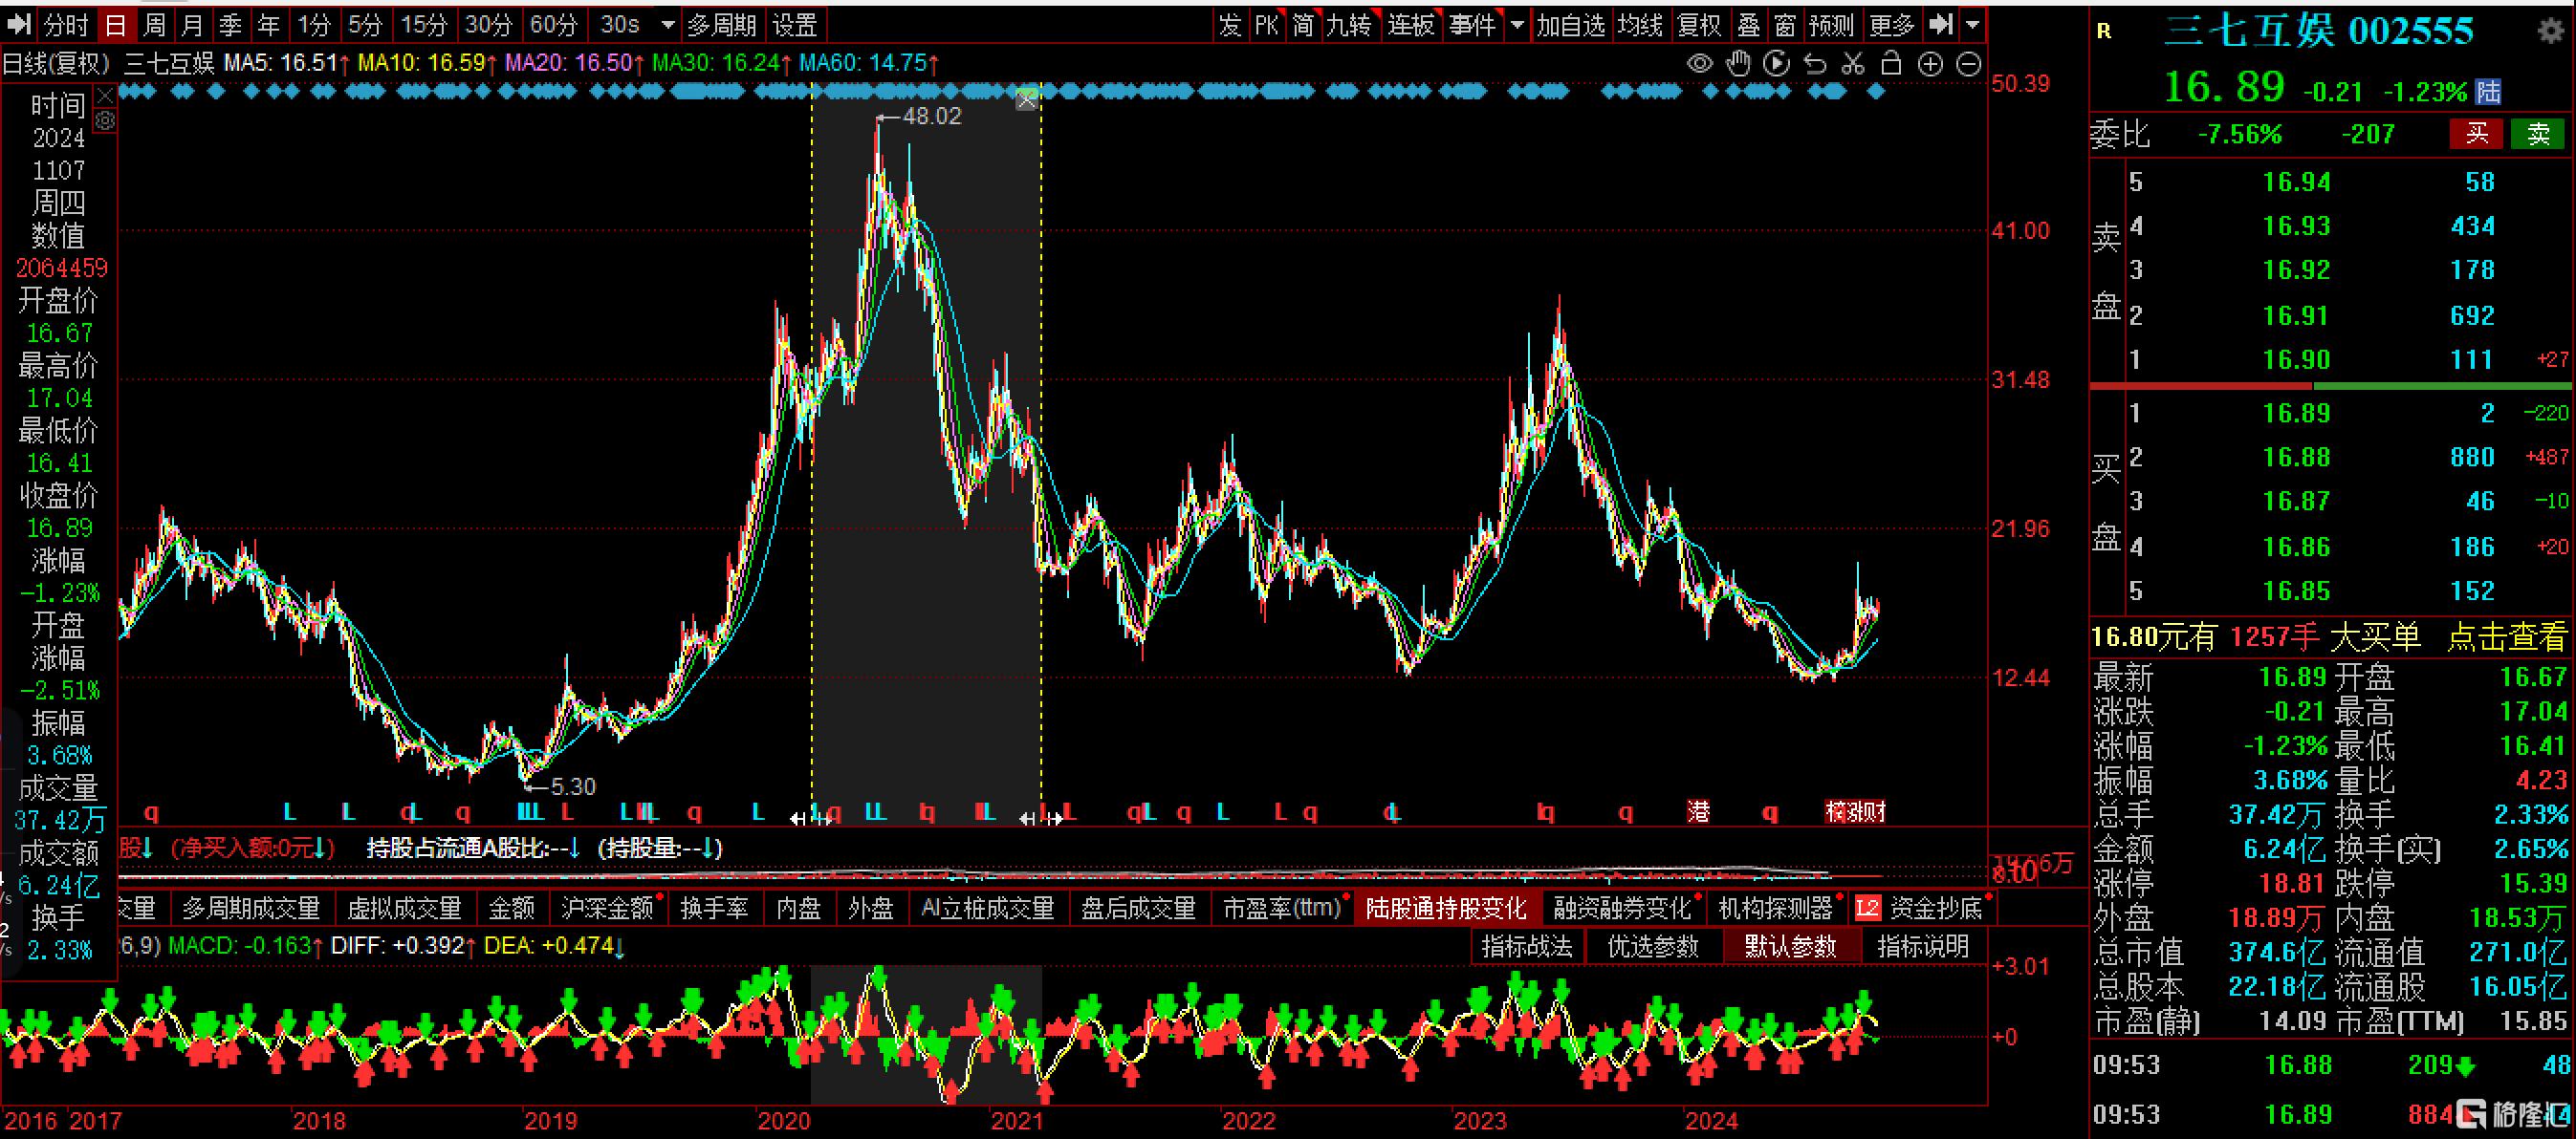The image size is (2576, 1139).
Task: Click the PK compare button
Action: tap(1267, 25)
